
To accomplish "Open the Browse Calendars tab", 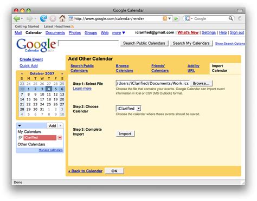I will [x=124, y=68].
